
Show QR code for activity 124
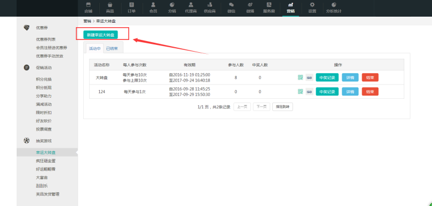coord(301,92)
